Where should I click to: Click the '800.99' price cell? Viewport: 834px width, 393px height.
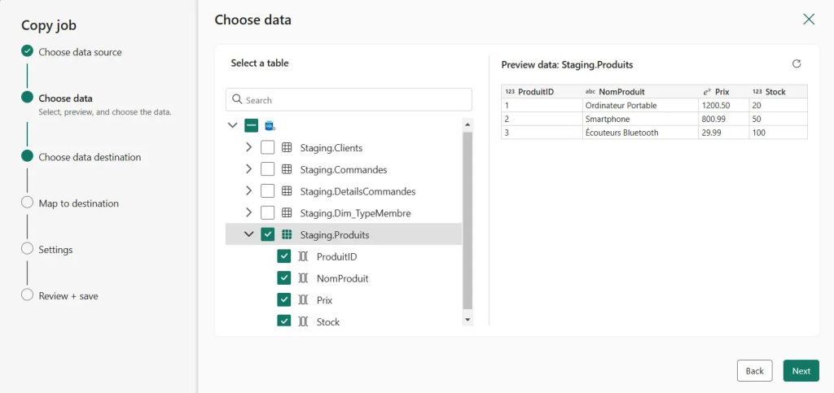724,119
